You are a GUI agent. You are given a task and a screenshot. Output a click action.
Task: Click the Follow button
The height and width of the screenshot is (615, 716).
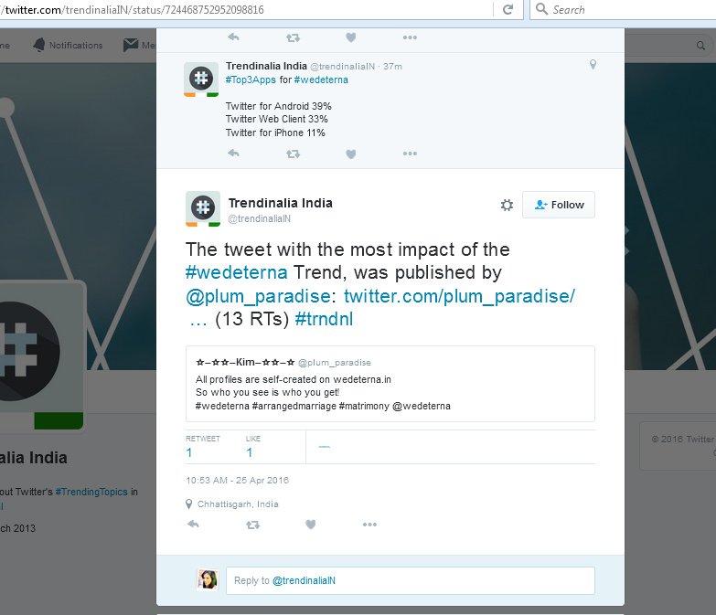point(559,205)
